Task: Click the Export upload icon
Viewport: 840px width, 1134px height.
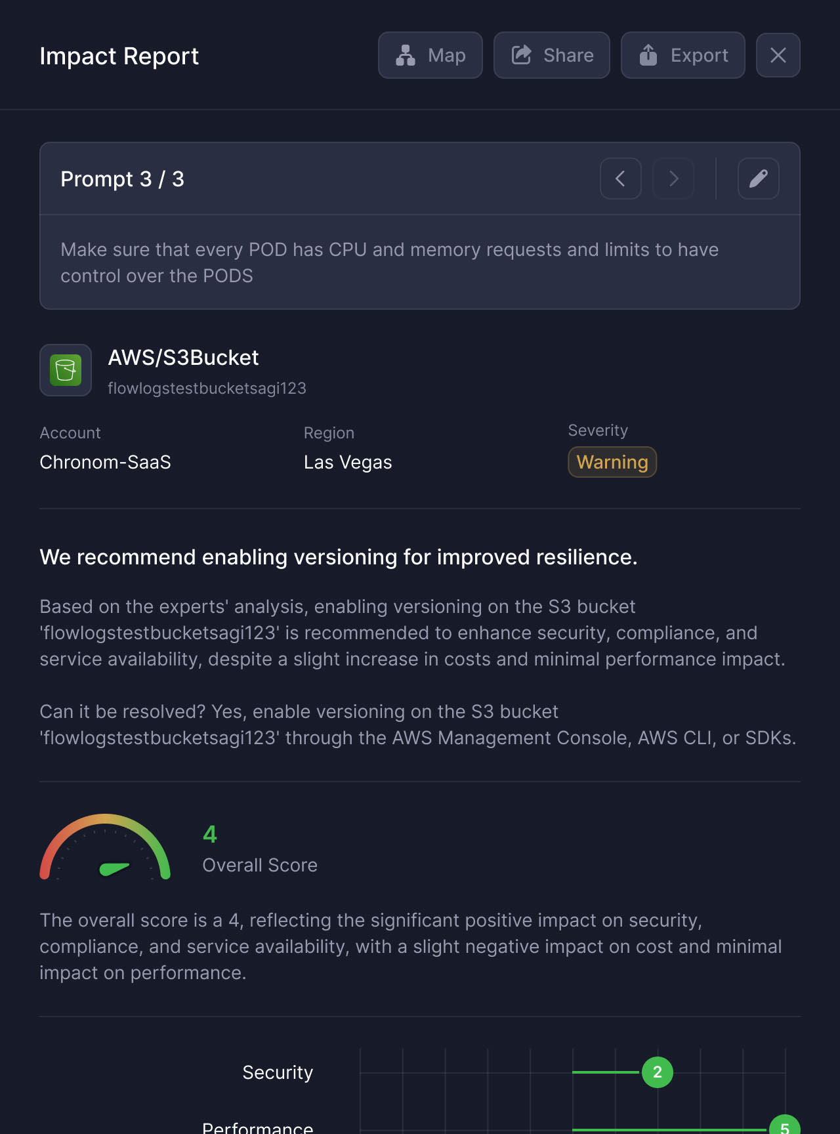Action: pos(648,55)
